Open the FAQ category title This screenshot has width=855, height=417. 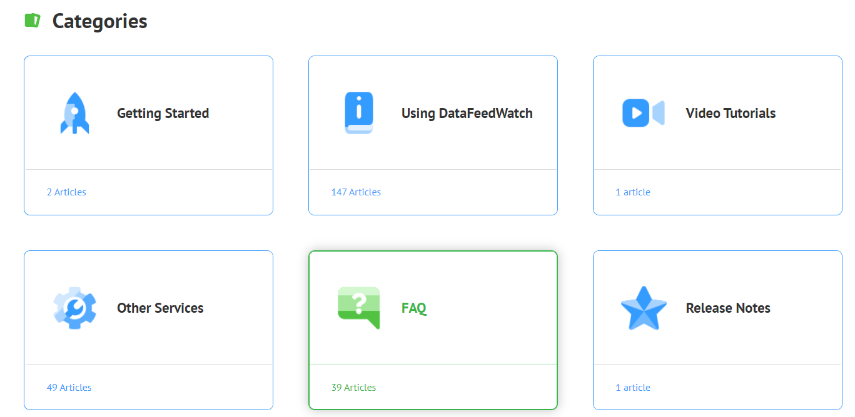pos(414,308)
